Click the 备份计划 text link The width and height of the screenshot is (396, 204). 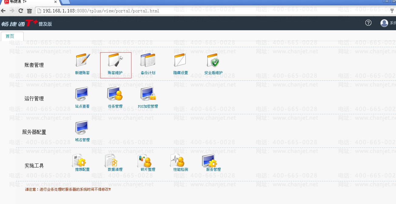(148, 73)
